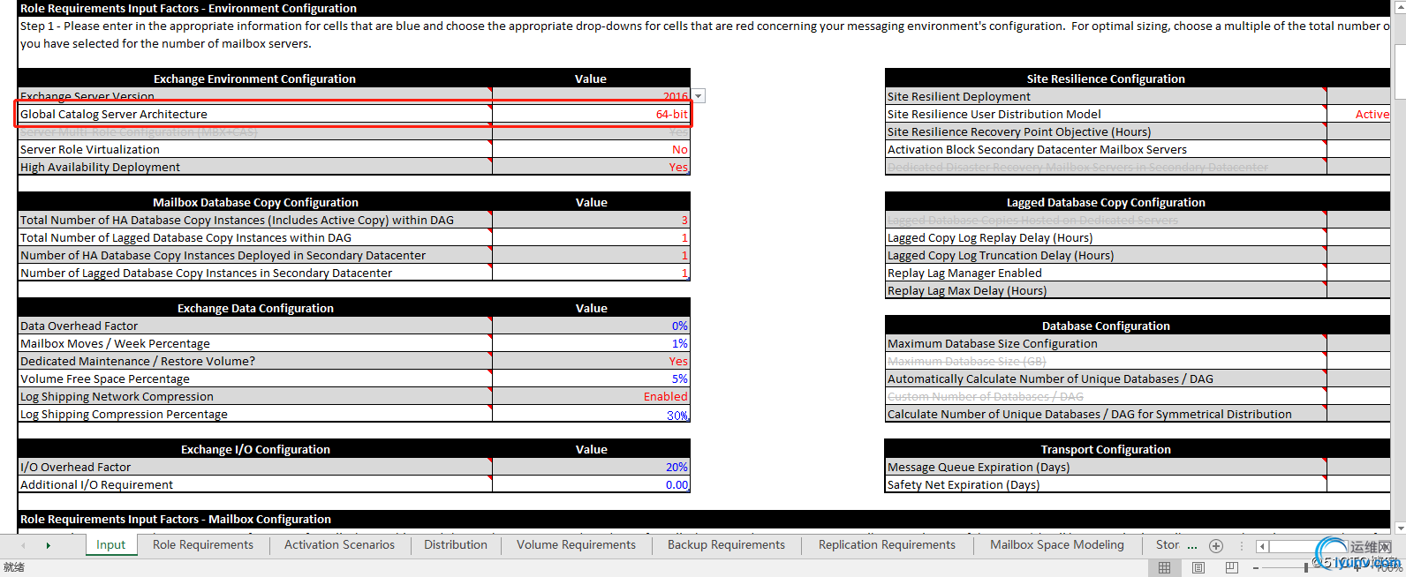
Task: Click "Maximum Database Size Configuration" label
Action: 993,343
